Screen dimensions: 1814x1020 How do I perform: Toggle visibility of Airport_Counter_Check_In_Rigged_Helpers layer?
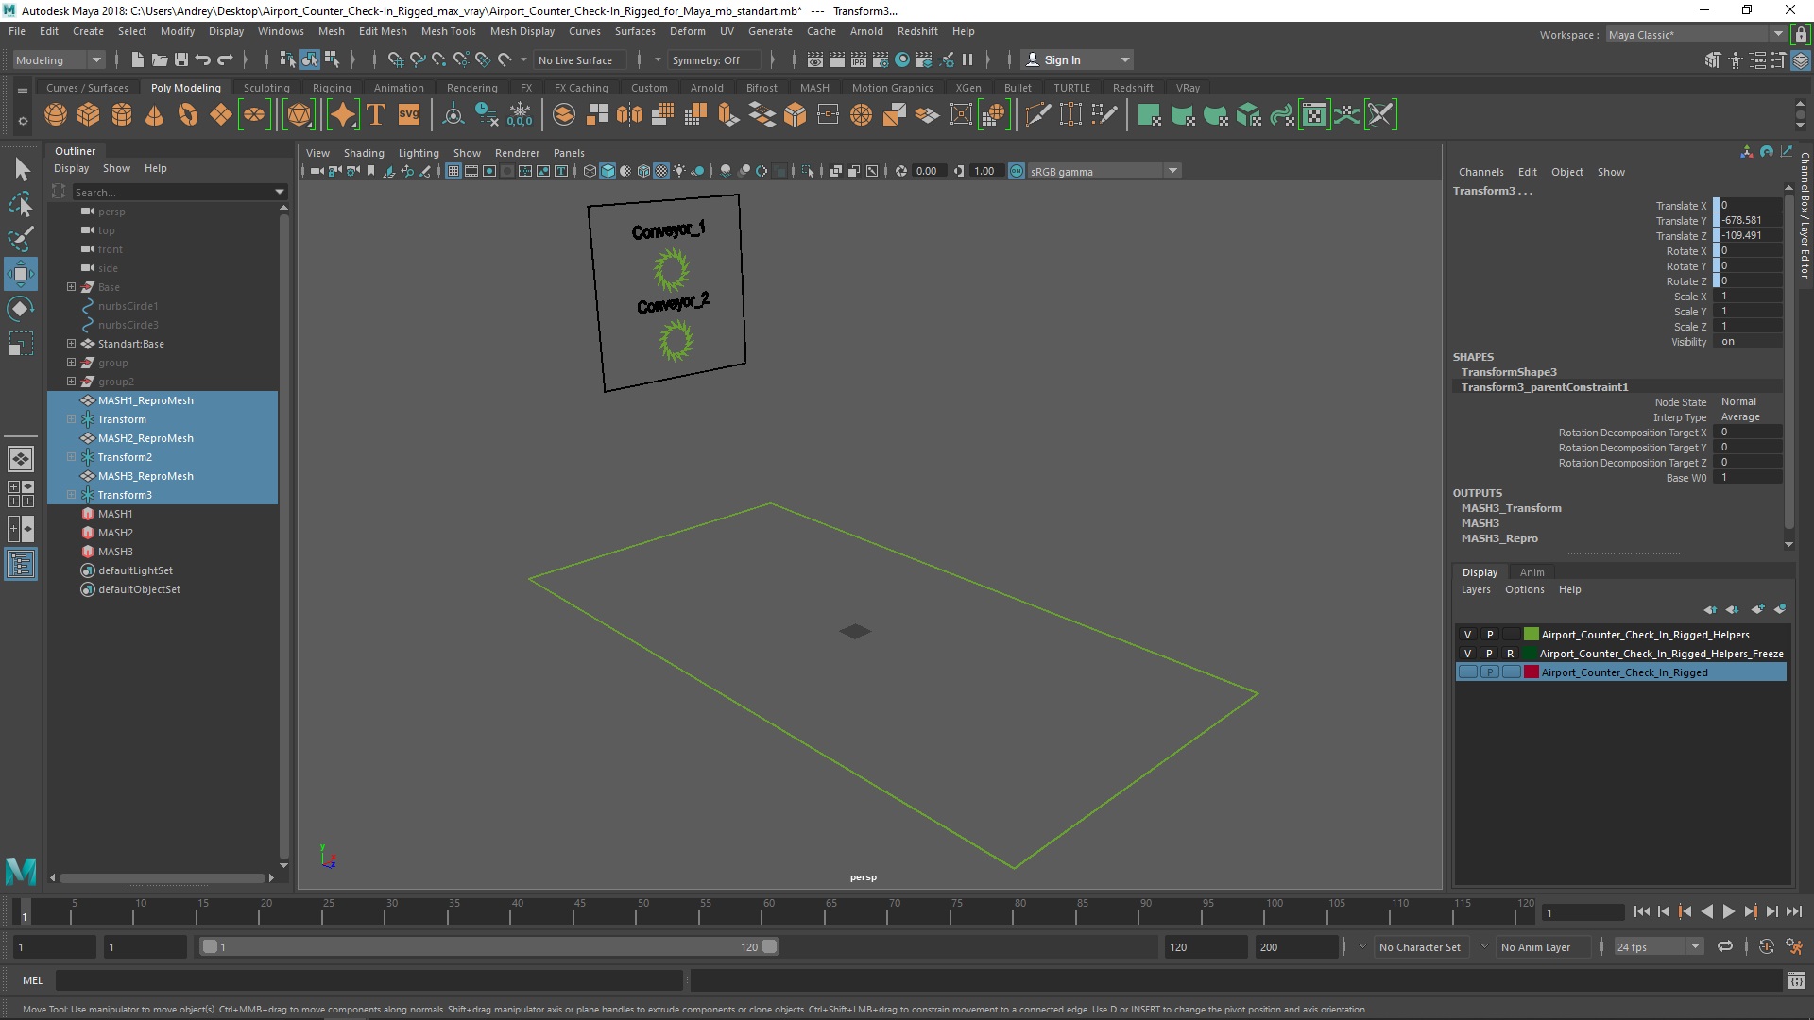[1466, 634]
